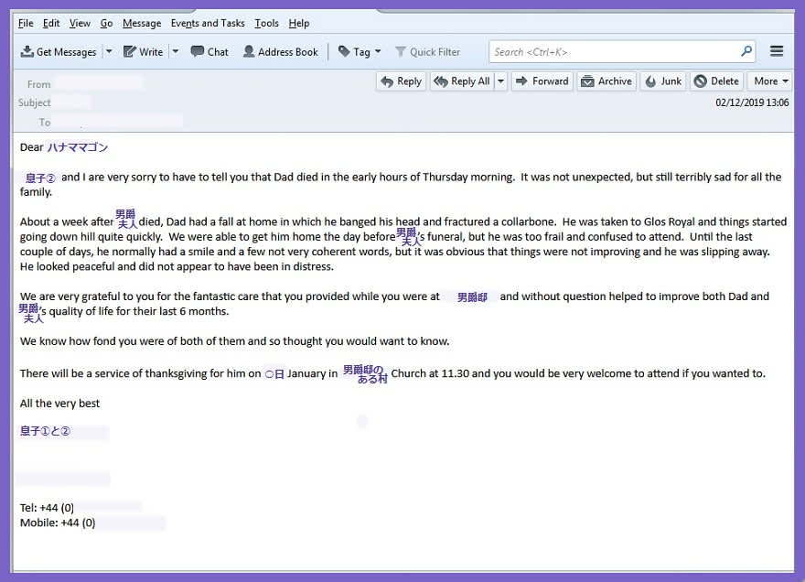Expand the Get Messages dropdown arrow
This screenshot has height=582, width=805.
[x=109, y=52]
